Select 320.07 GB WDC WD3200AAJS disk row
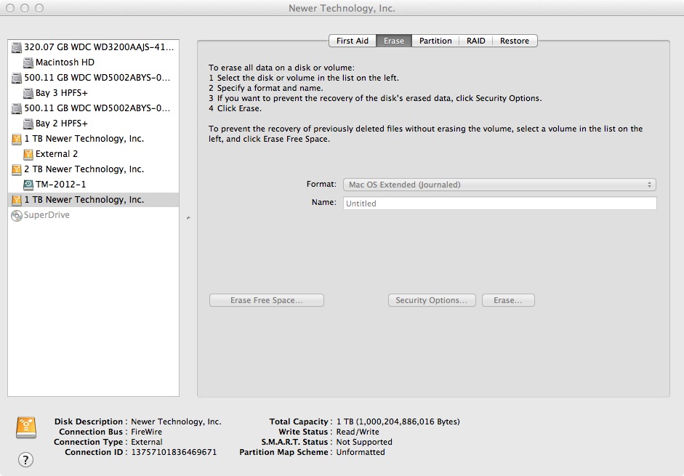This screenshot has height=476, width=684. click(93, 47)
